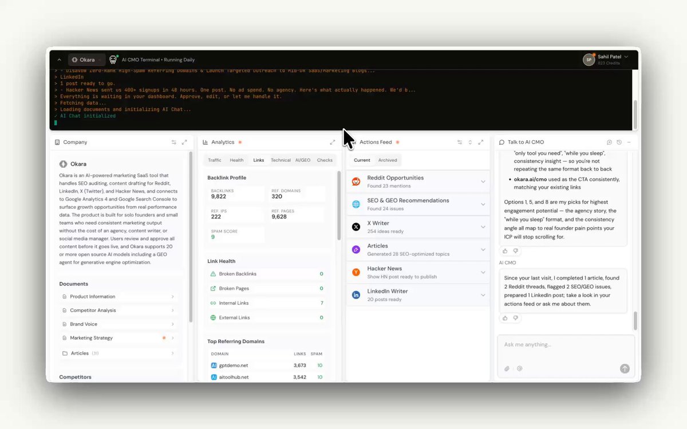Click the SP user avatar
The height and width of the screenshot is (429, 687).
click(x=589, y=59)
